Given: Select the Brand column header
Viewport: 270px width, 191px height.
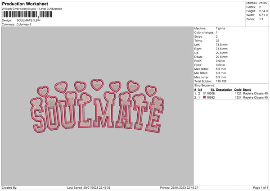Looking at the screenshot, I should pyautogui.click(x=247, y=90).
